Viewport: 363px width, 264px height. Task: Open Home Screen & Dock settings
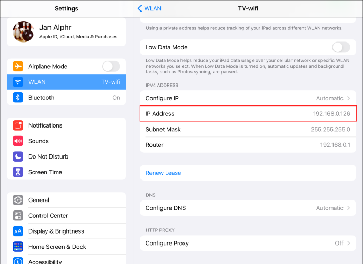66,247
